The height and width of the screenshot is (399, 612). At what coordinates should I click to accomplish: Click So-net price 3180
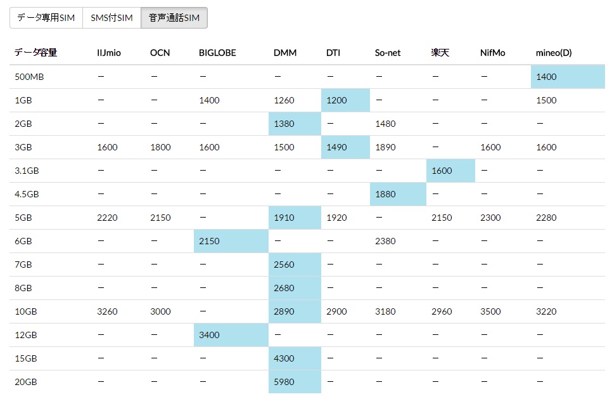click(385, 311)
